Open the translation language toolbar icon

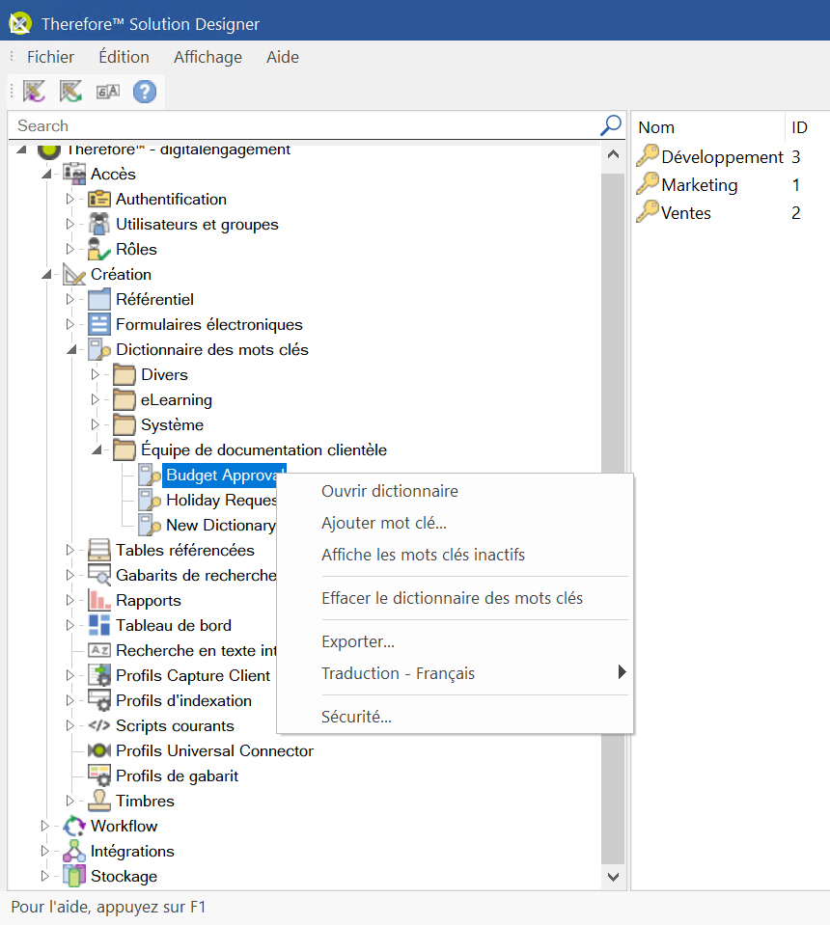tap(108, 92)
